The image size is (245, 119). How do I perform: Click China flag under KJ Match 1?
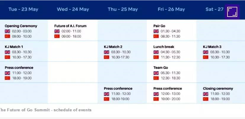point(7,57)
